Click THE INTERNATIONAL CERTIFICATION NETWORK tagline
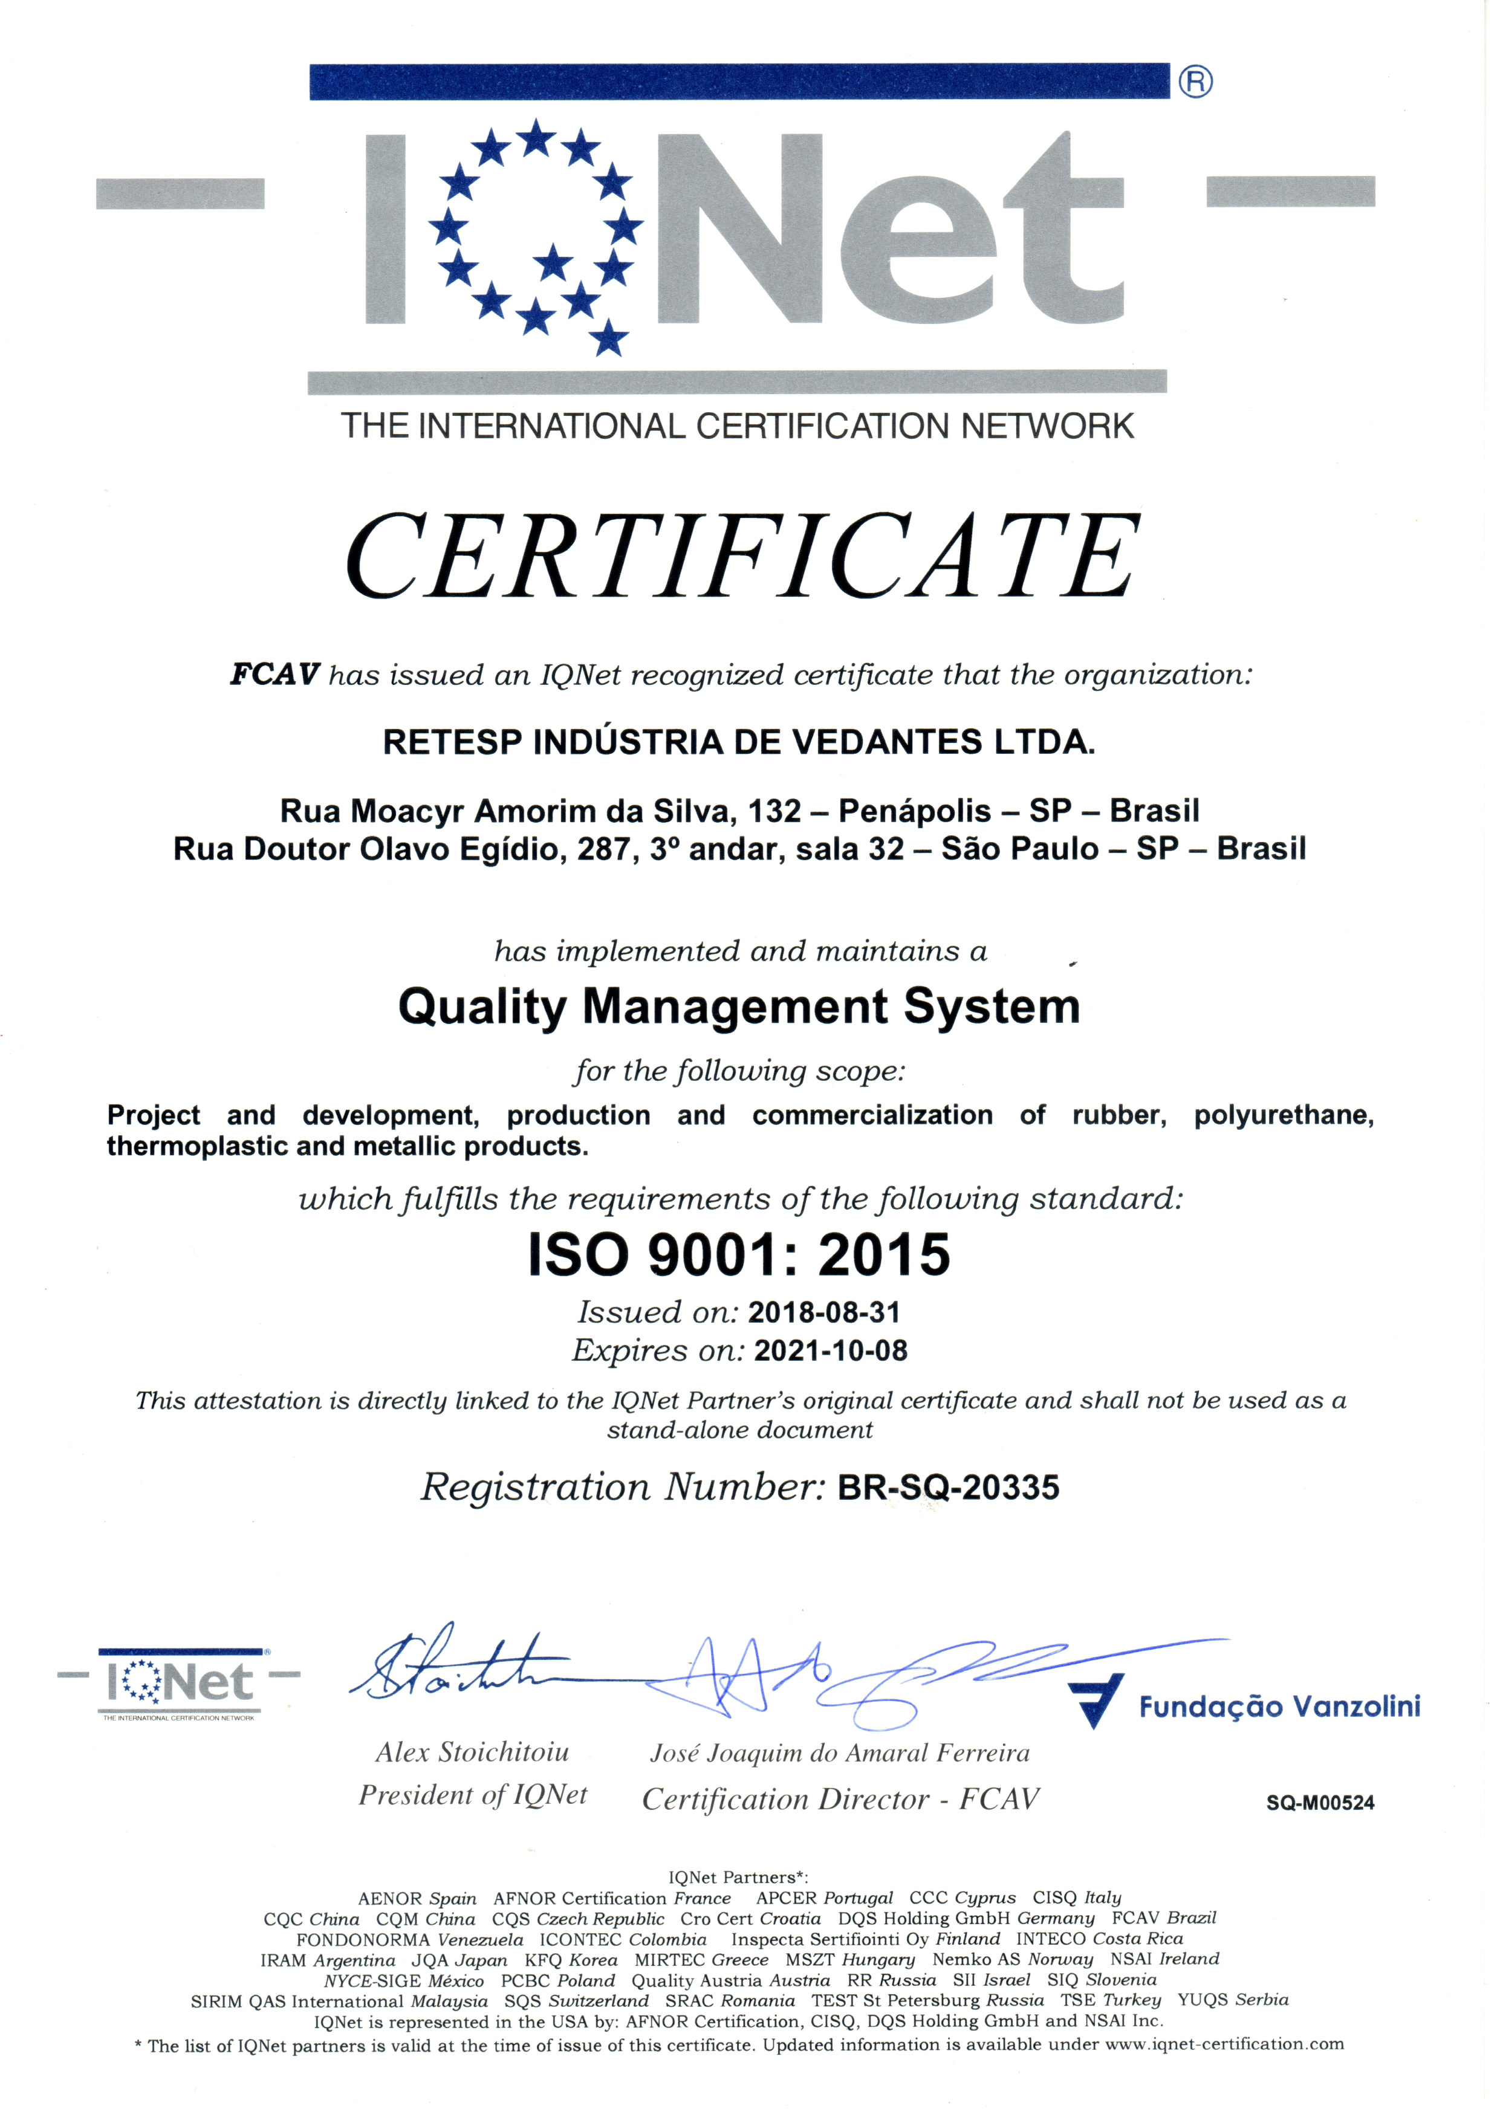1500x2120 pixels. point(737,427)
